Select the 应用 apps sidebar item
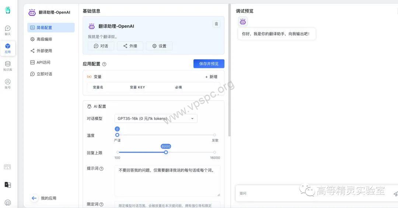Image resolution: width=398 pixels, height=208 pixels. pyautogui.click(x=8, y=48)
